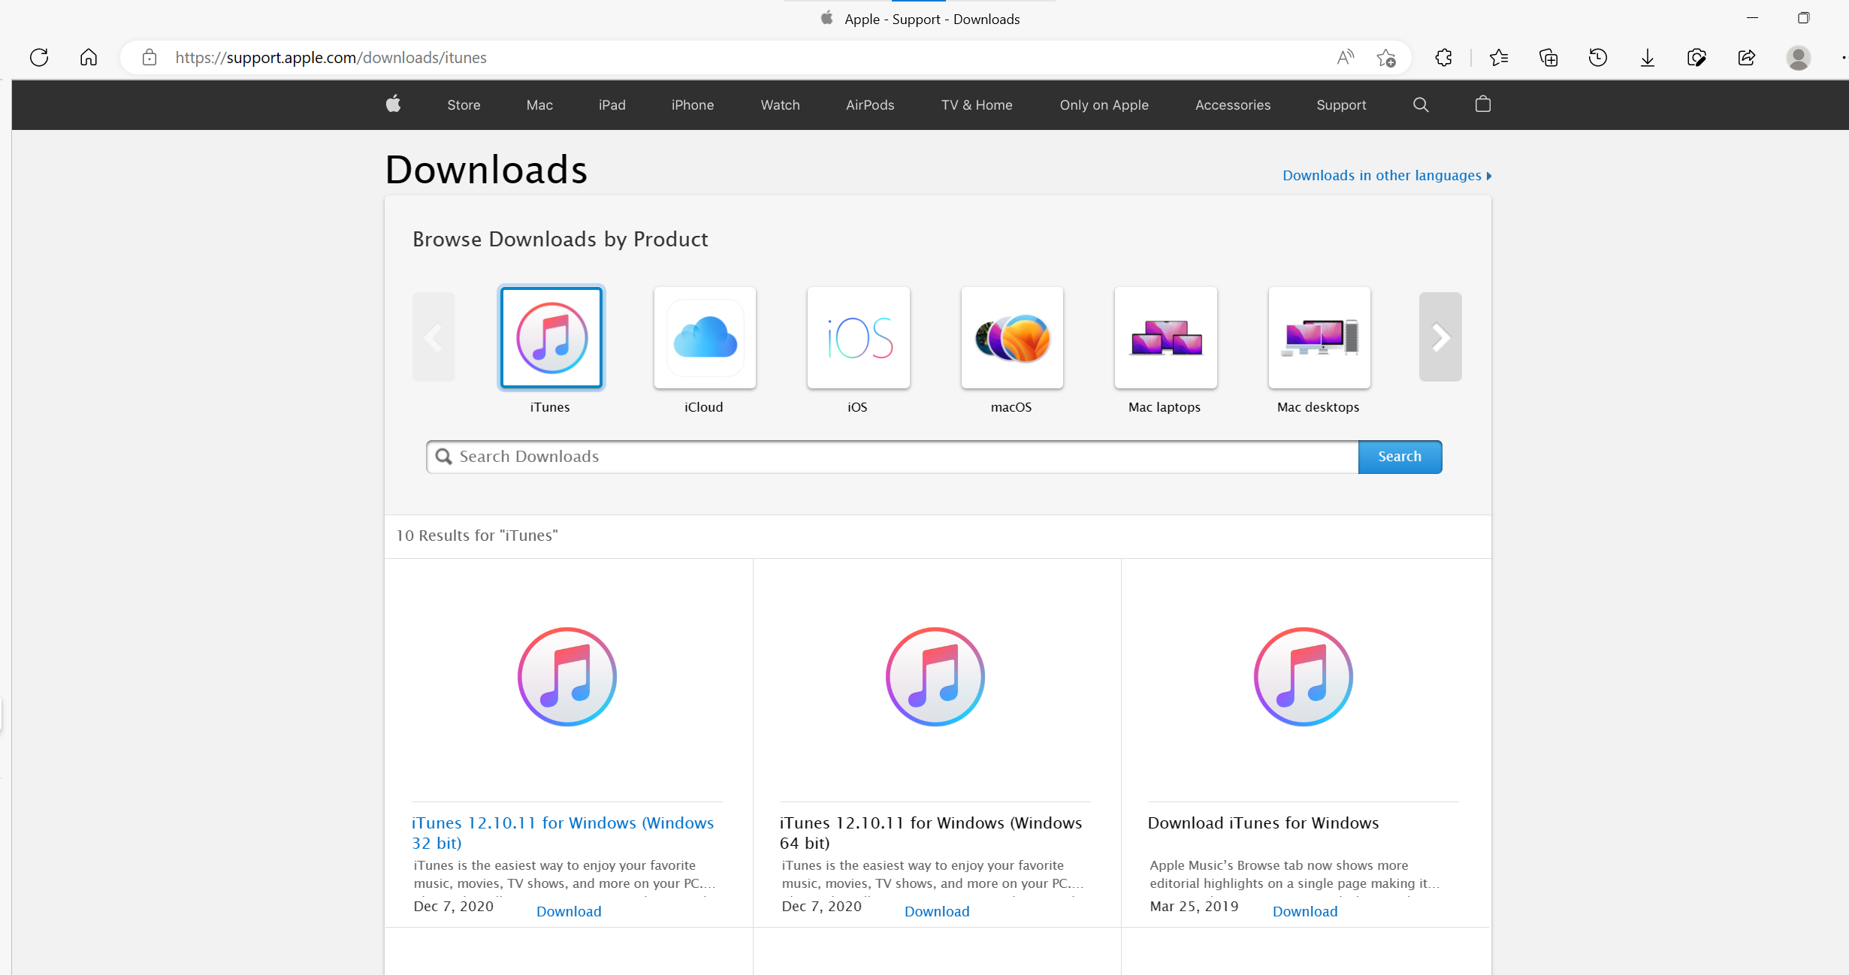
Task: Click the Support menu item
Action: click(1342, 104)
